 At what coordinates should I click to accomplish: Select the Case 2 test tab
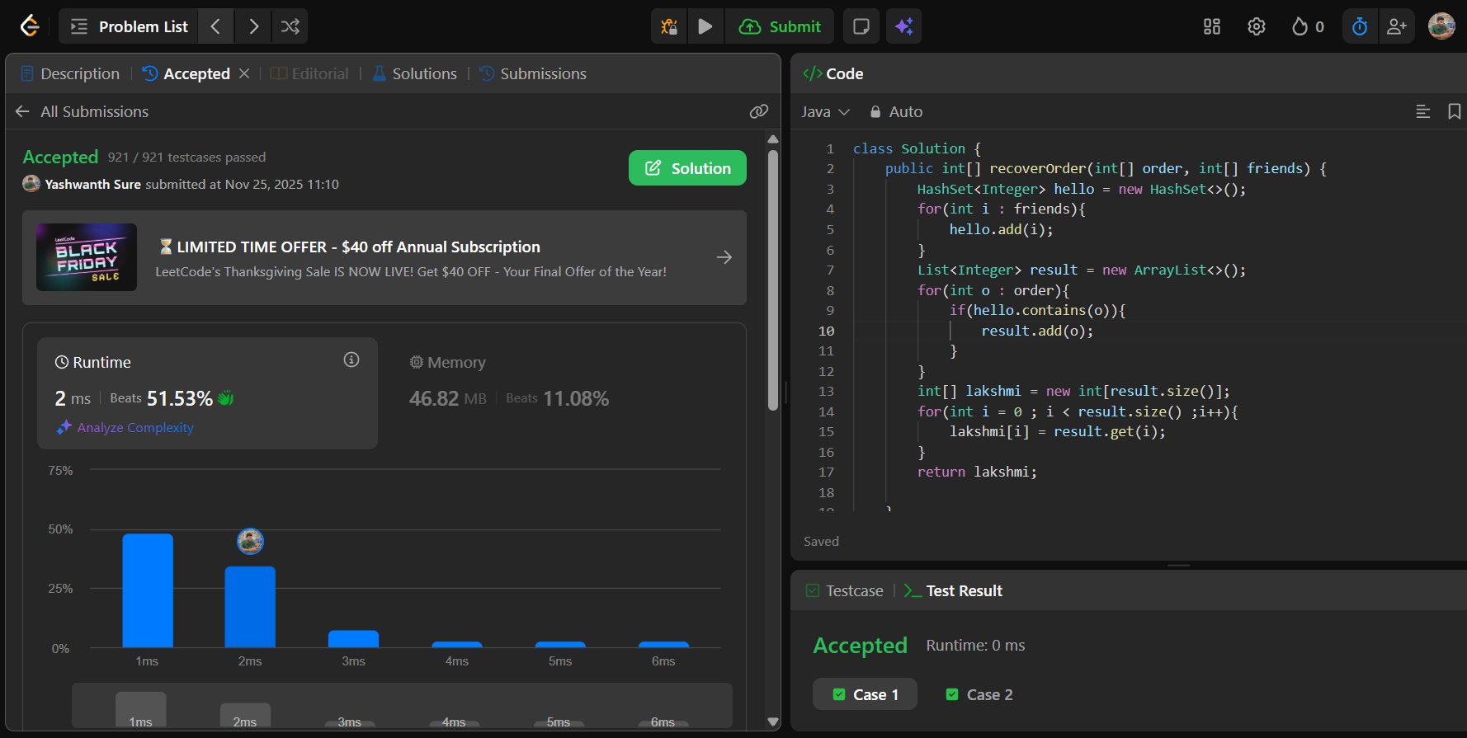979,694
